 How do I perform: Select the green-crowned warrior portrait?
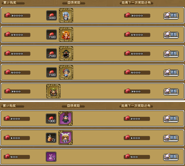pyautogui.click(x=53, y=91)
